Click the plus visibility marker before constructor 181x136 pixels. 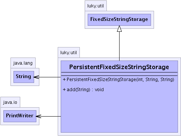pyautogui.click(x=64, y=79)
